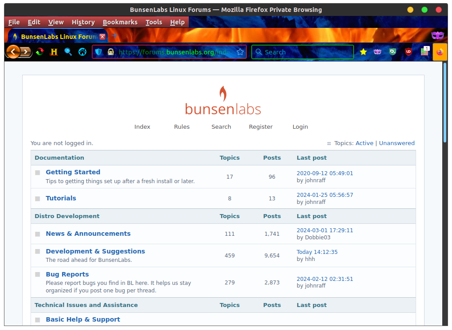Screen dimensions: 452x330
Task: Click the status icon beside Bug Reports
Action: (x=38, y=274)
